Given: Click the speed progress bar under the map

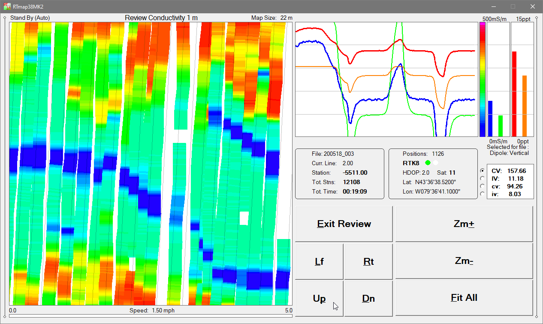Looking at the screenshot, I should tap(151, 316).
